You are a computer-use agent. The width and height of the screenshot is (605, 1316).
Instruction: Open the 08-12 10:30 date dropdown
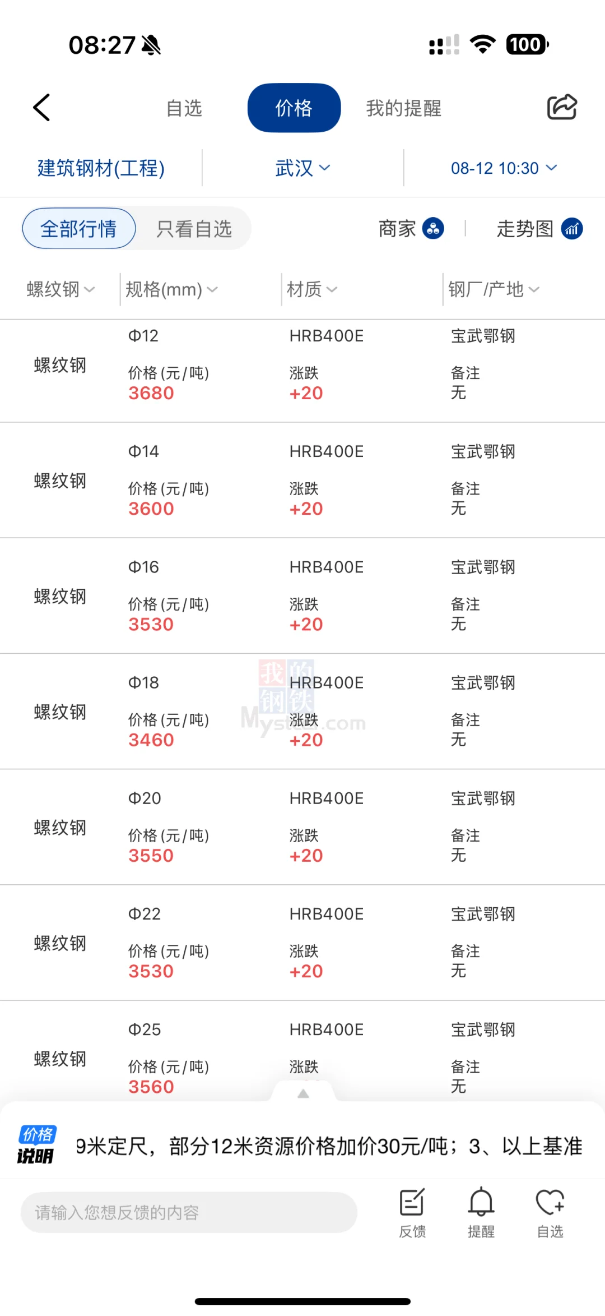pos(504,168)
